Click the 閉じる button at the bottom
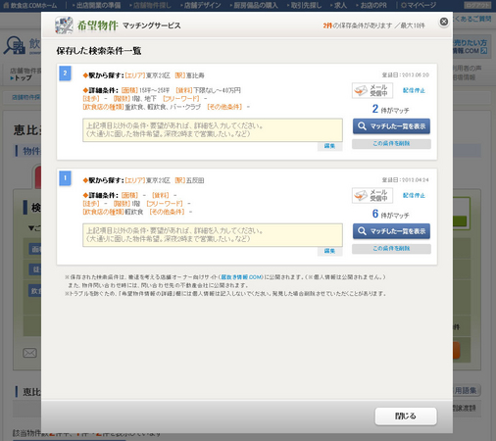This screenshot has height=441, width=496. [406, 416]
